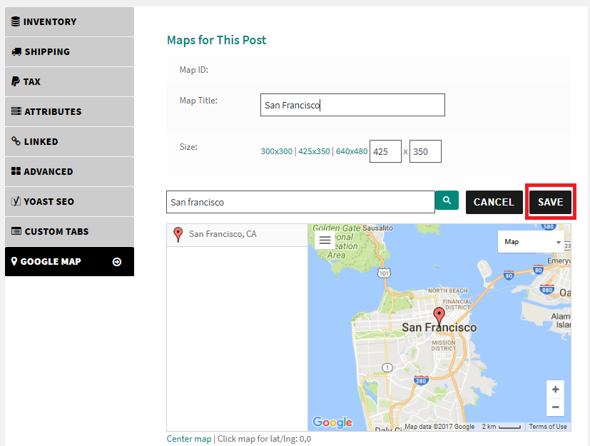Viewport: 590px width, 446px height.
Task: Click the PayPal icon beside Tax
Action: [16, 81]
